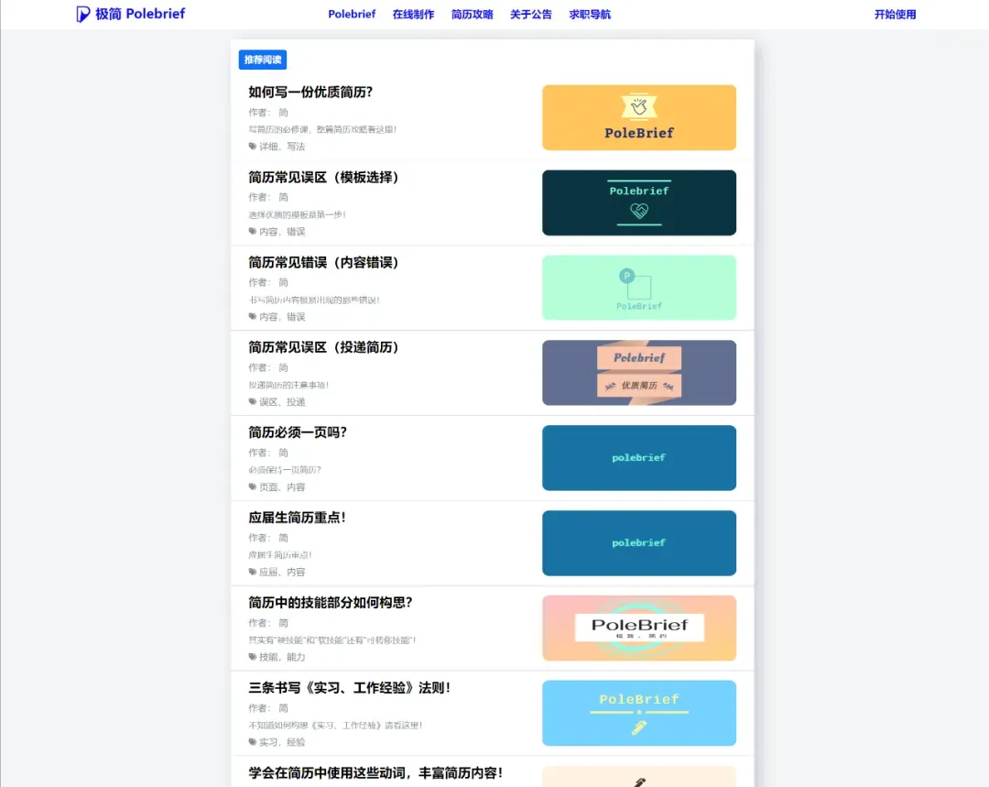Open article 简历中的技能部分如何构思?

pyautogui.click(x=330, y=603)
